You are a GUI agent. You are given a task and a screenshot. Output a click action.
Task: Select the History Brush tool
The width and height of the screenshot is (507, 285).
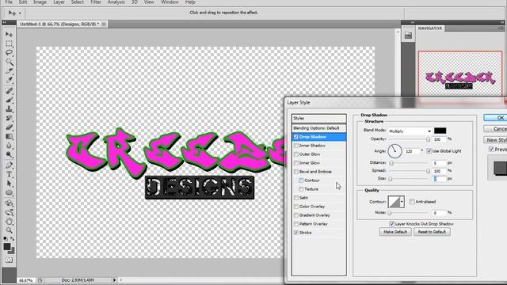pyautogui.click(x=9, y=118)
